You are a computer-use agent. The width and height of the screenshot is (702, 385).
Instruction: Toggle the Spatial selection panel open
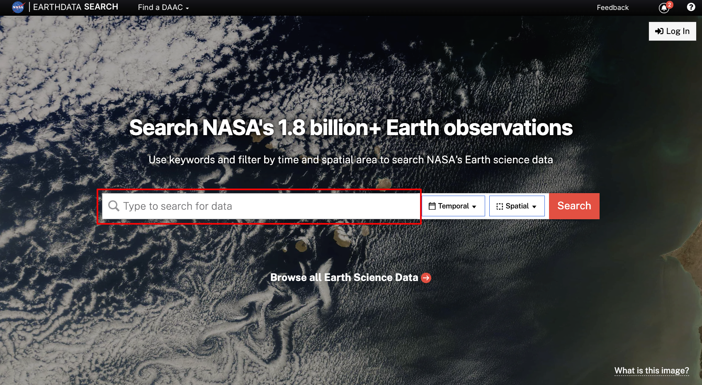(x=517, y=206)
